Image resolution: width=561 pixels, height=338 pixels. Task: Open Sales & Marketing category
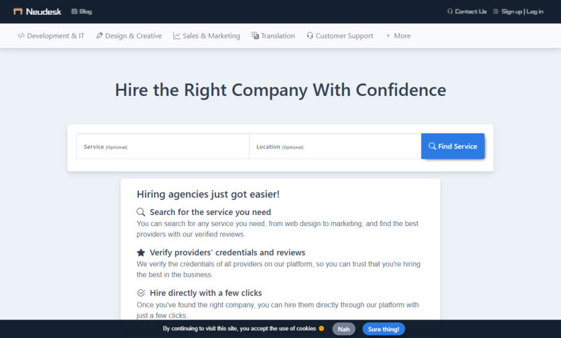click(207, 36)
